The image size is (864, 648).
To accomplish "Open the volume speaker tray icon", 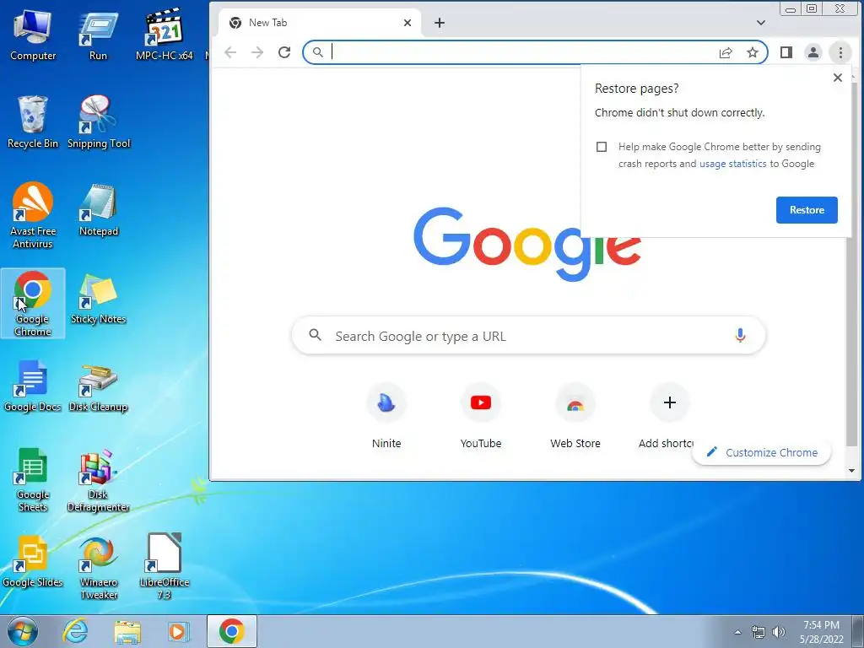I will click(778, 632).
